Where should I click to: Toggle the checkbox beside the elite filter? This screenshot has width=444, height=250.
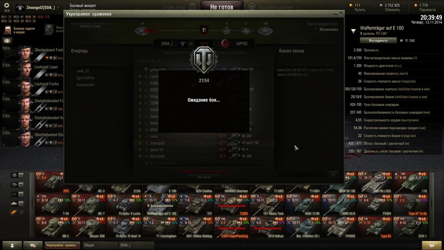[x=21, y=212]
